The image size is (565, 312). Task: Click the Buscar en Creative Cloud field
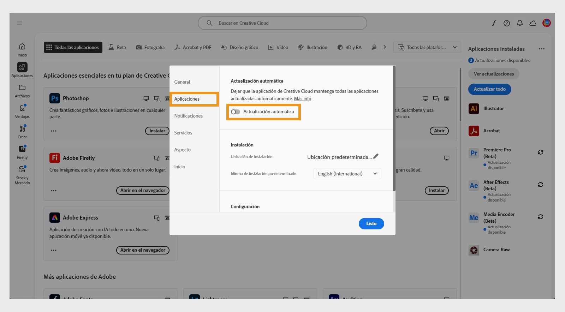pos(282,23)
